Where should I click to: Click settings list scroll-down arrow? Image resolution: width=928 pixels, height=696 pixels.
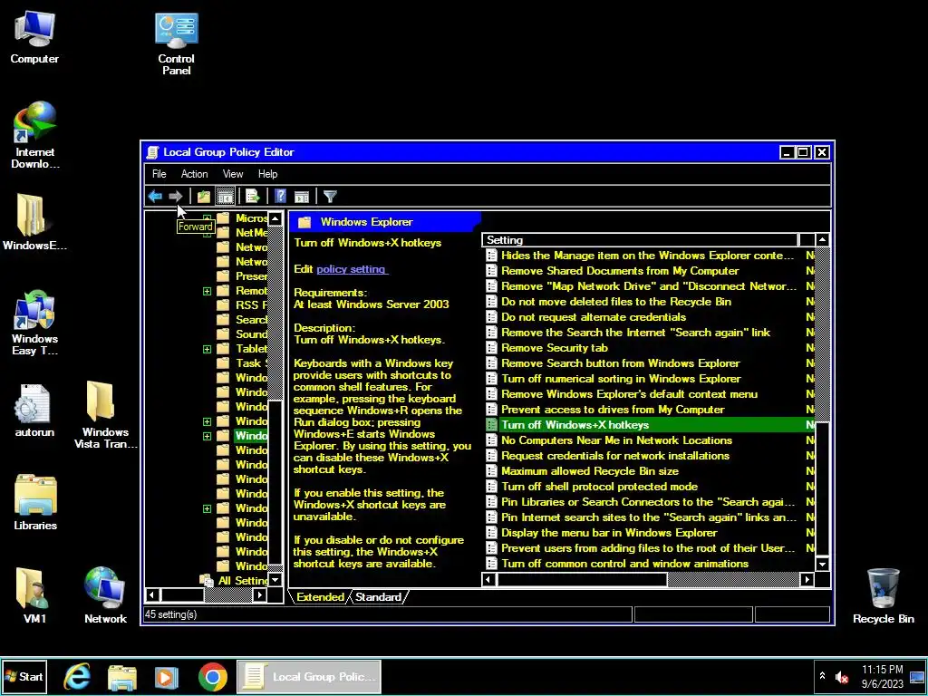tap(822, 564)
